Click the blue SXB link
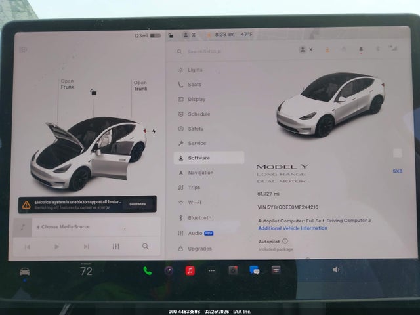Image resolution: width=420 pixels, height=315 pixels. tap(398, 171)
